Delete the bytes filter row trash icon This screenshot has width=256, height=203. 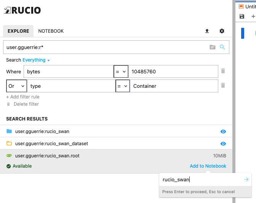tap(223, 71)
